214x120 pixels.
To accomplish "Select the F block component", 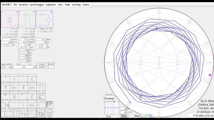I will pos(14,114).
